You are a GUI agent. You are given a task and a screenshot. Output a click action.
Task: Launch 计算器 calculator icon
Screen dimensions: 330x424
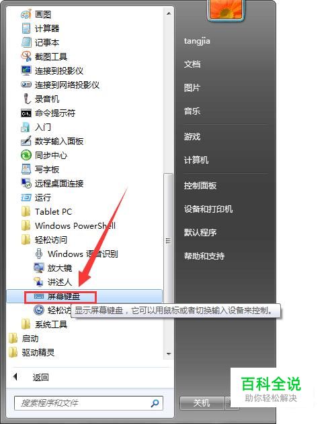pyautogui.click(x=26, y=28)
